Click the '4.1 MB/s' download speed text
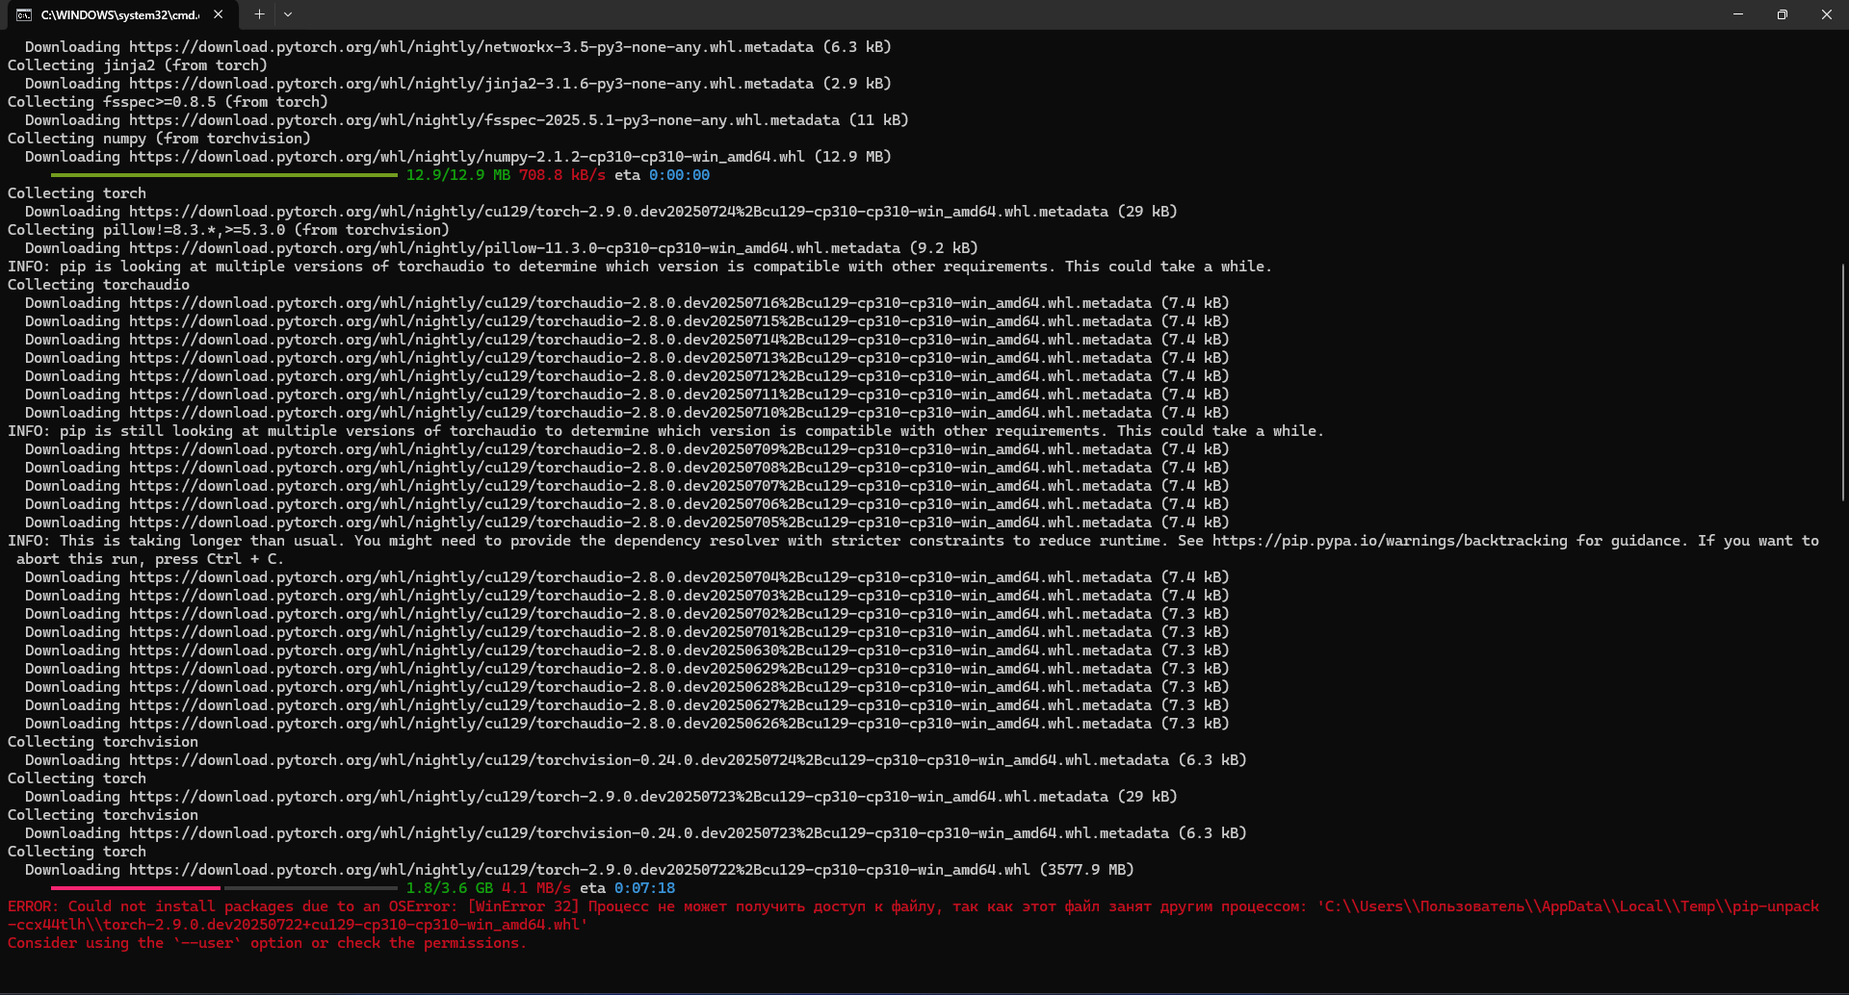1849x995 pixels. point(536,888)
